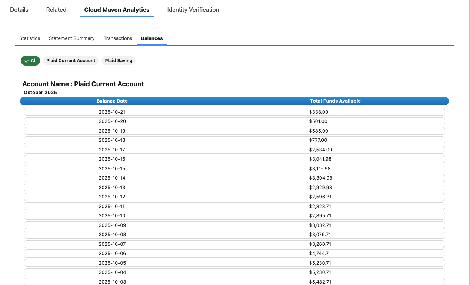The width and height of the screenshot is (470, 285).
Task: Click the $2,534.00 funds value
Action: point(321,150)
